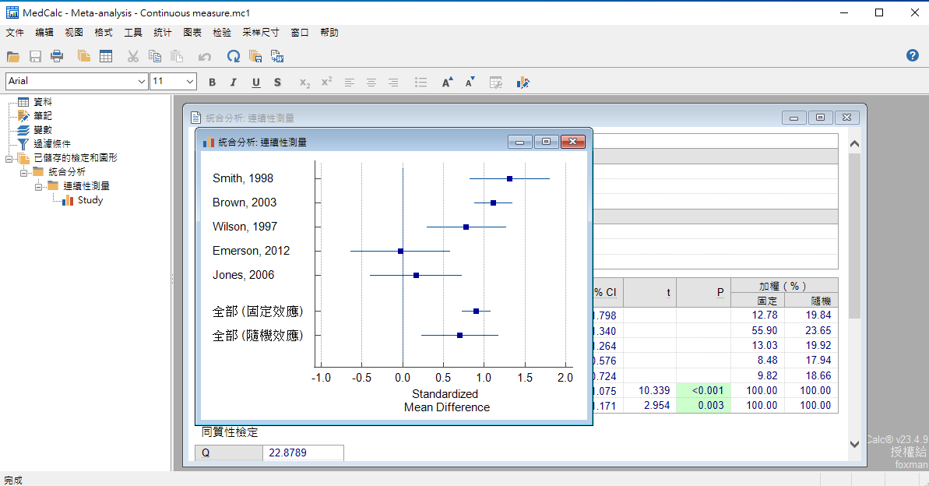Image resolution: width=929 pixels, height=486 pixels.
Task: Click the results window vertical scrollbar down arrow
Action: pyautogui.click(x=853, y=443)
